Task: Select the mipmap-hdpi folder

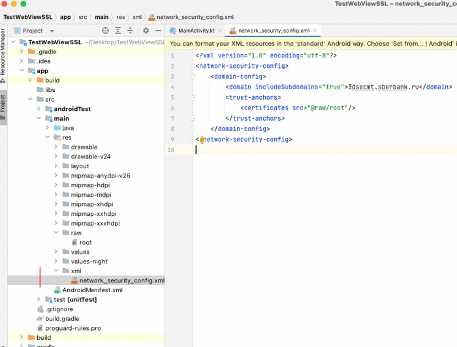Action: tap(86, 185)
